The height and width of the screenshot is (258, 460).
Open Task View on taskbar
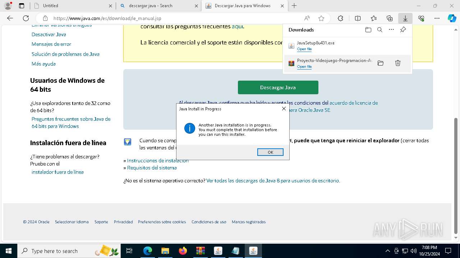point(129,251)
